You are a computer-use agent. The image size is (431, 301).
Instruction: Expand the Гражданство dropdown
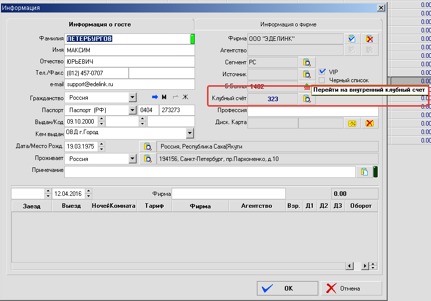132,98
